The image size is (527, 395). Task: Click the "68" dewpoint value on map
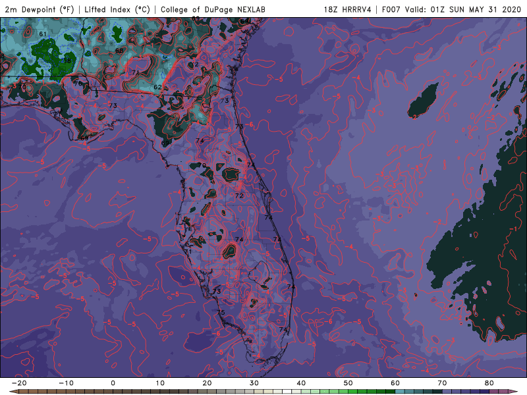pyautogui.click(x=119, y=51)
